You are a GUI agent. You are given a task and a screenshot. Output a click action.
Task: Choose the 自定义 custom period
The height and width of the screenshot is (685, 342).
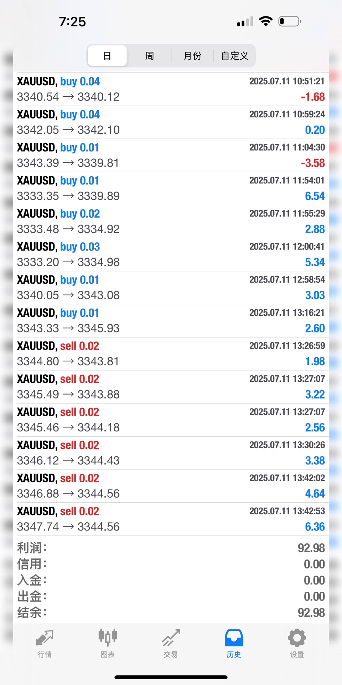234,56
